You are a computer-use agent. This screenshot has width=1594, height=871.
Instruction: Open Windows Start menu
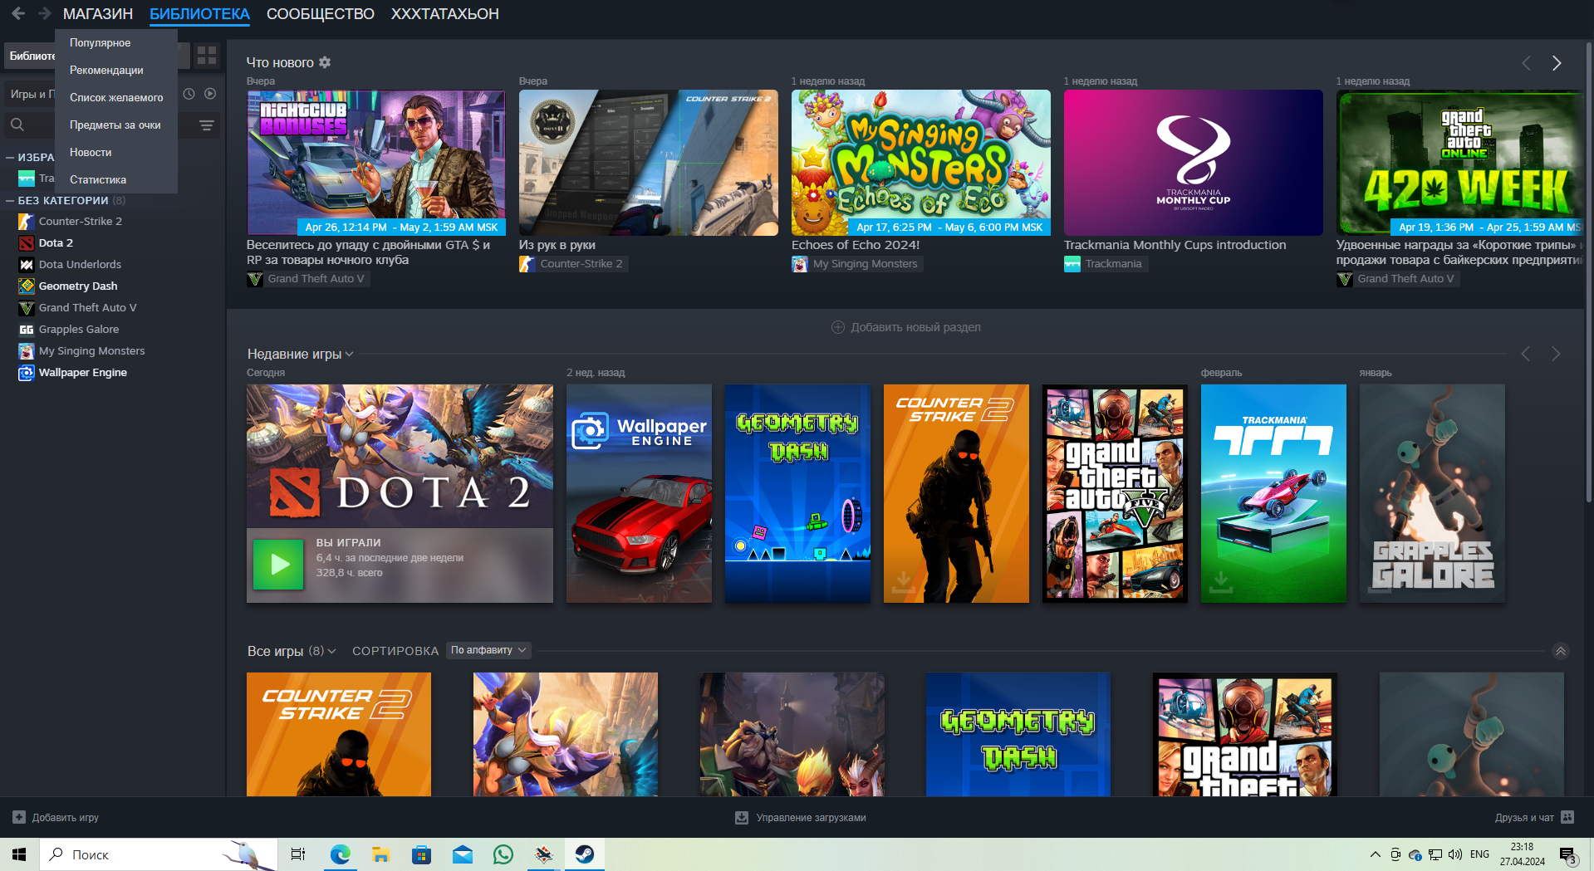[x=19, y=854]
